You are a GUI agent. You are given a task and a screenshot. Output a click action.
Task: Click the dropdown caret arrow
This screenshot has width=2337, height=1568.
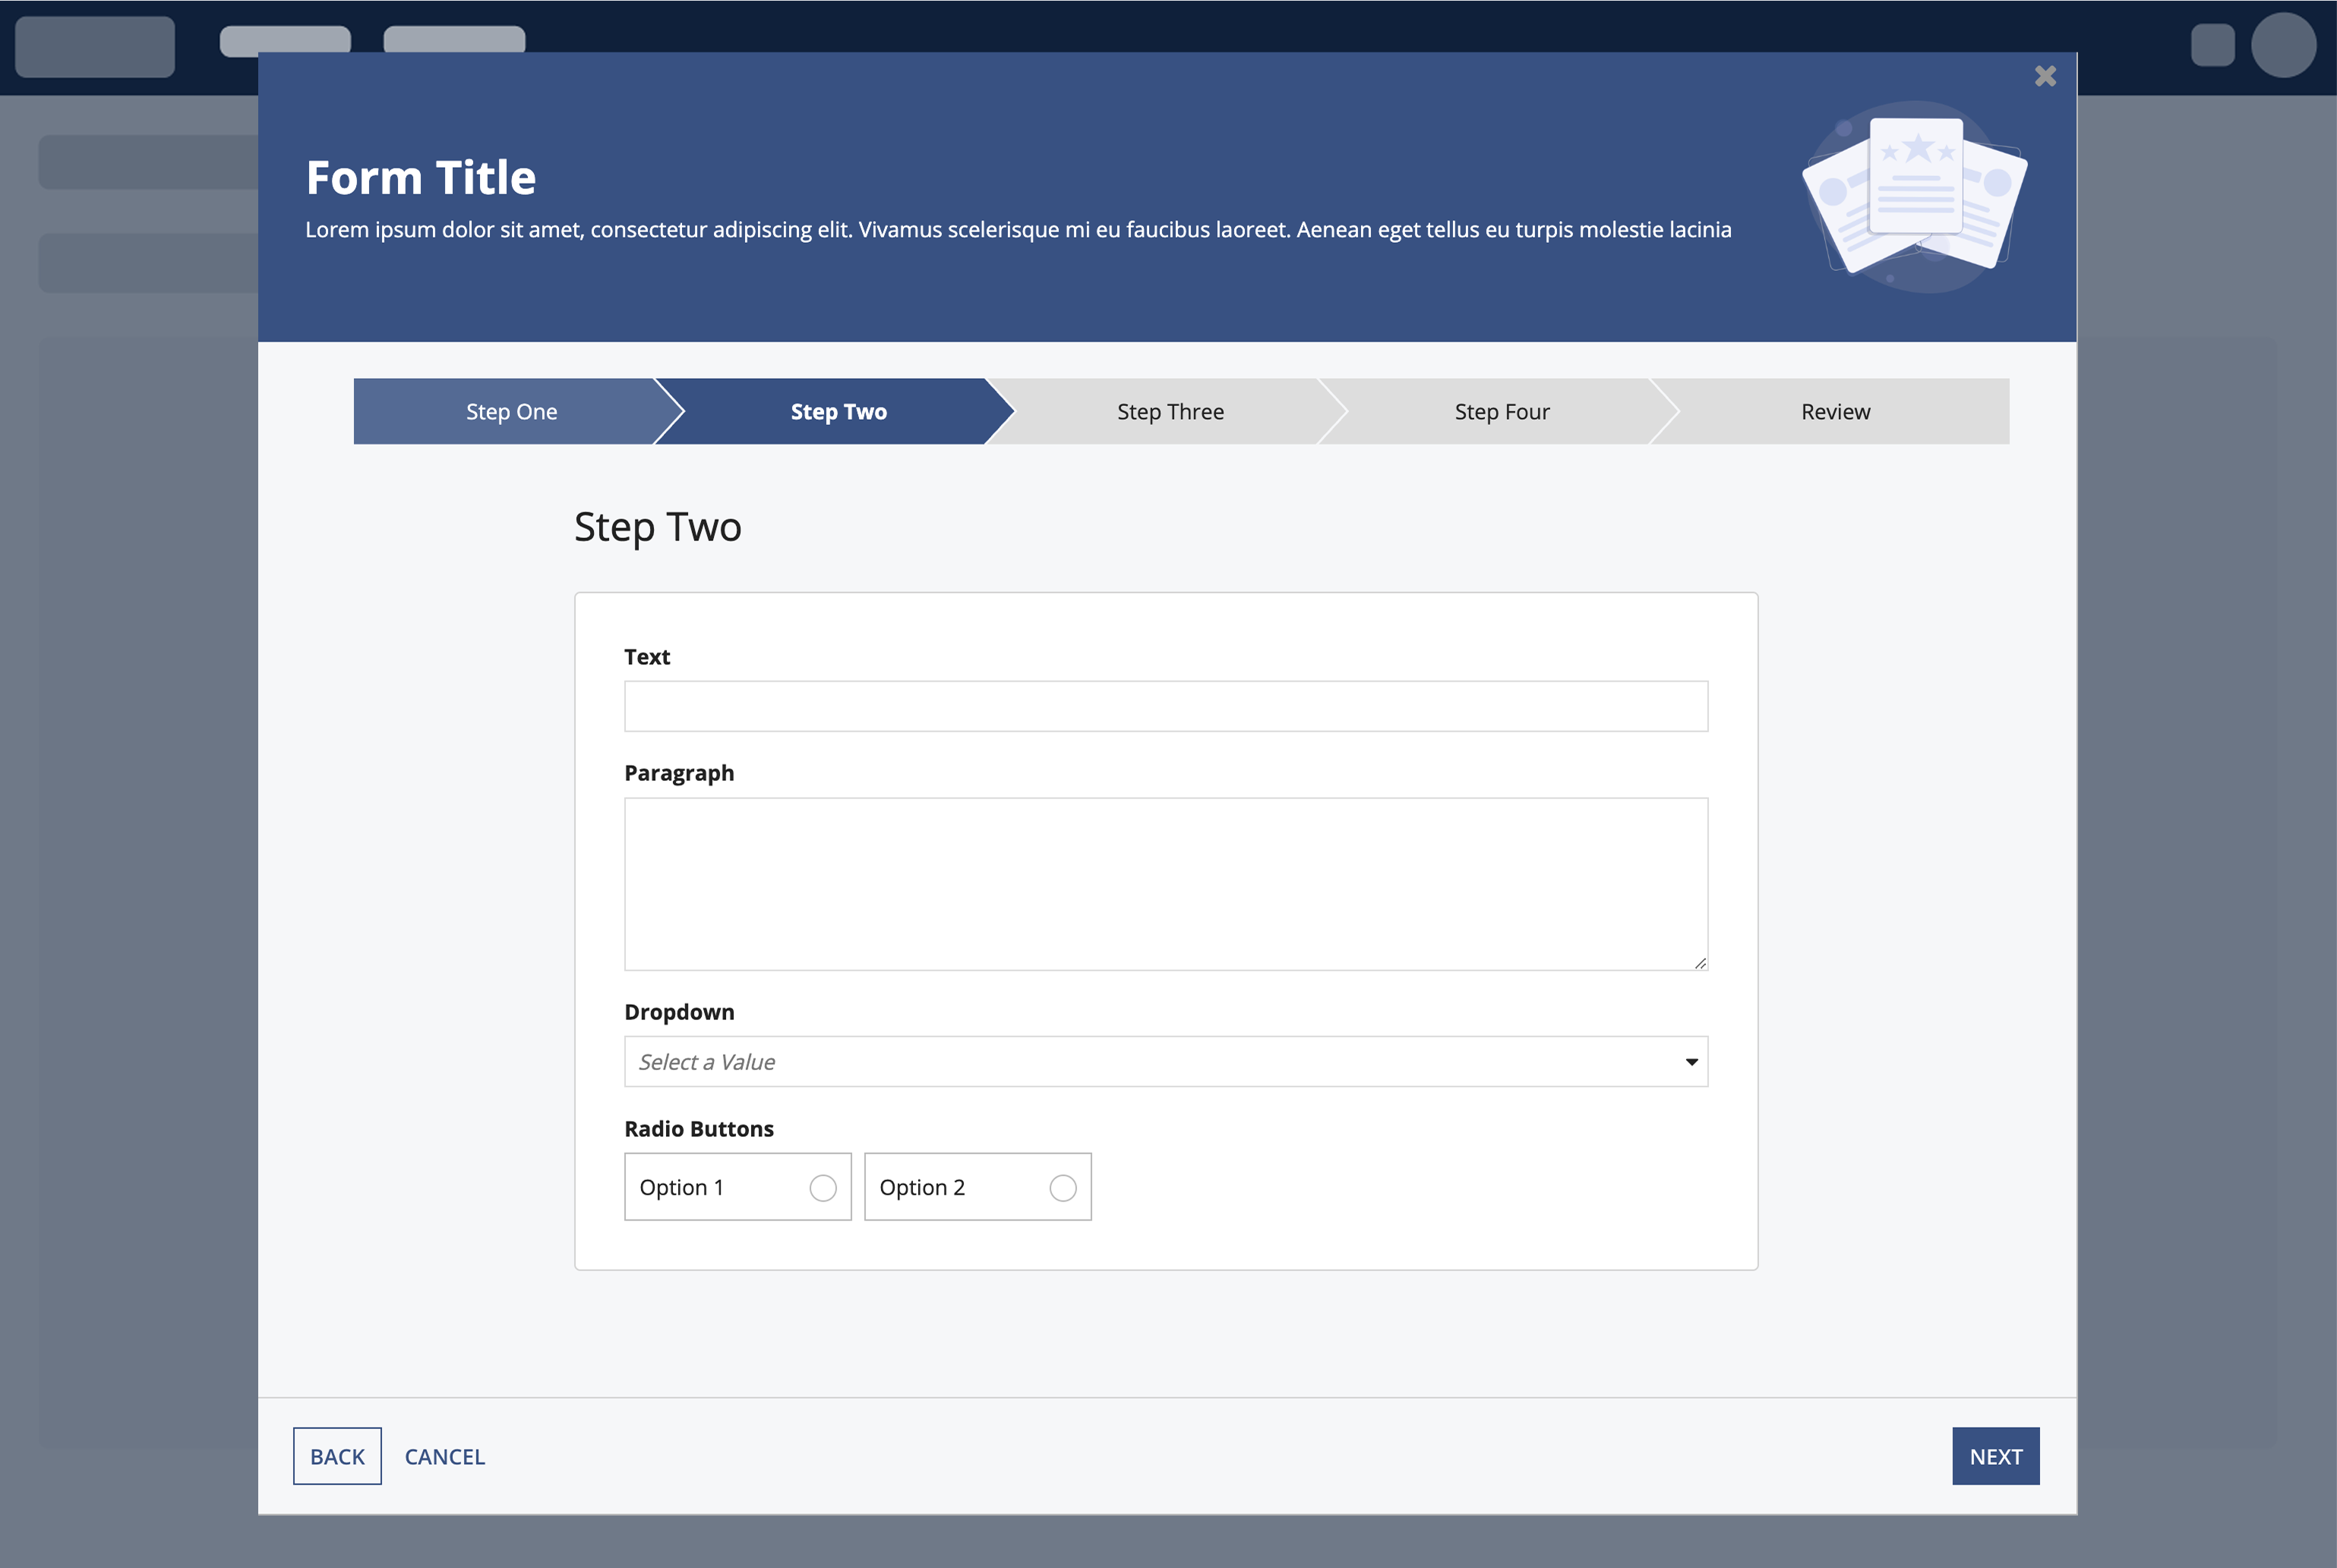1691,1061
